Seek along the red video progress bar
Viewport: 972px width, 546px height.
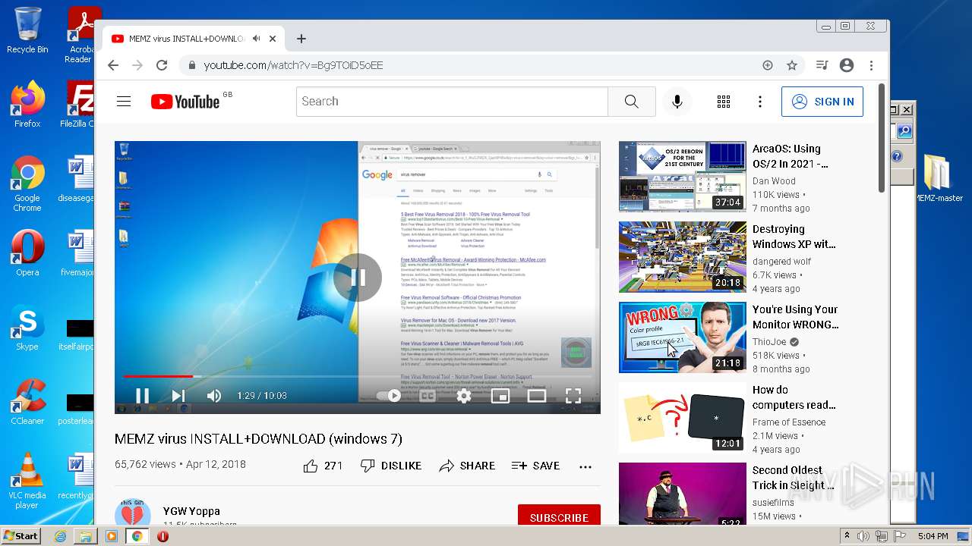click(x=357, y=376)
